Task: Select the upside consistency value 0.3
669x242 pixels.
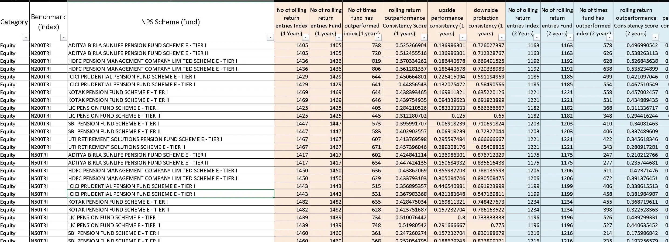Action: point(447,217)
